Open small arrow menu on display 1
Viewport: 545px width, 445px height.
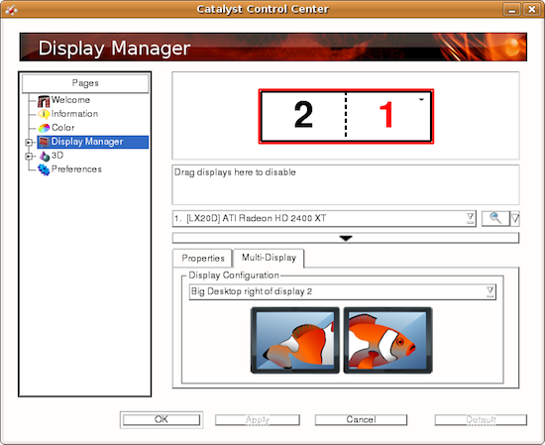421,100
